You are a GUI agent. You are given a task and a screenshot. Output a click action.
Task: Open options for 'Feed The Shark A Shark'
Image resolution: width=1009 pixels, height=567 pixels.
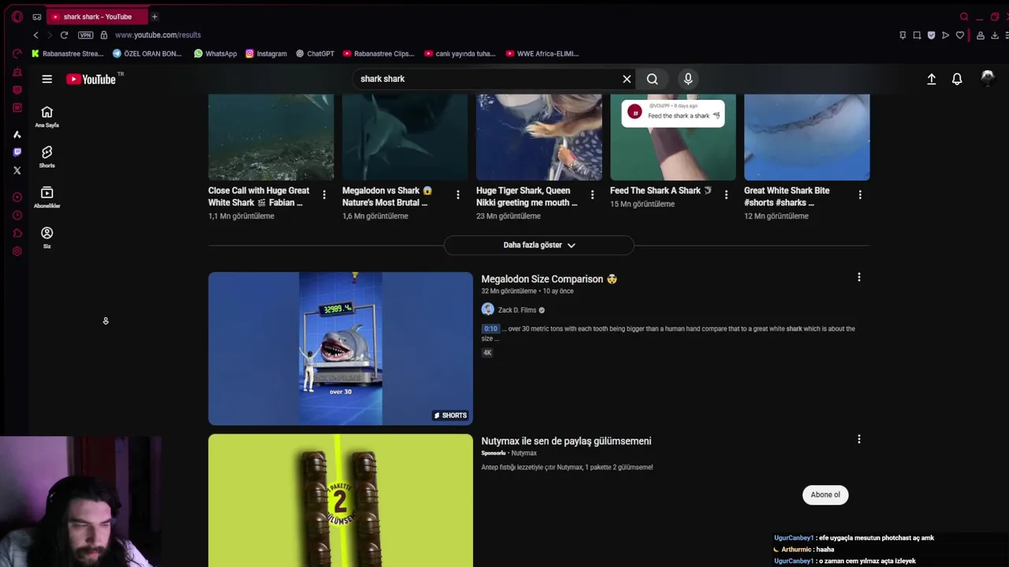coord(726,195)
